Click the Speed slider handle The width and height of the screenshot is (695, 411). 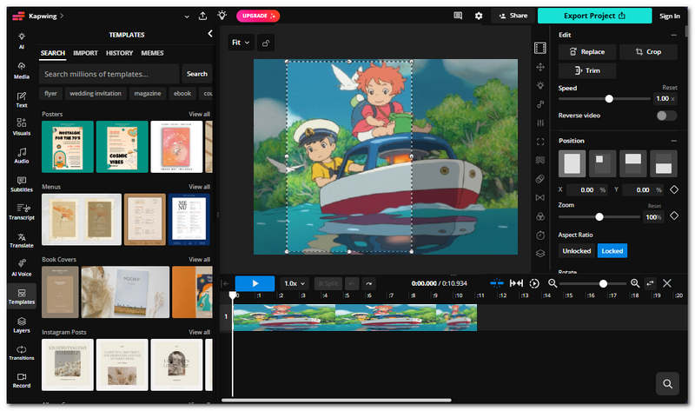[x=609, y=99]
